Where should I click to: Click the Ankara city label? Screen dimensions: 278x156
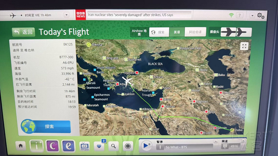coord(158,77)
